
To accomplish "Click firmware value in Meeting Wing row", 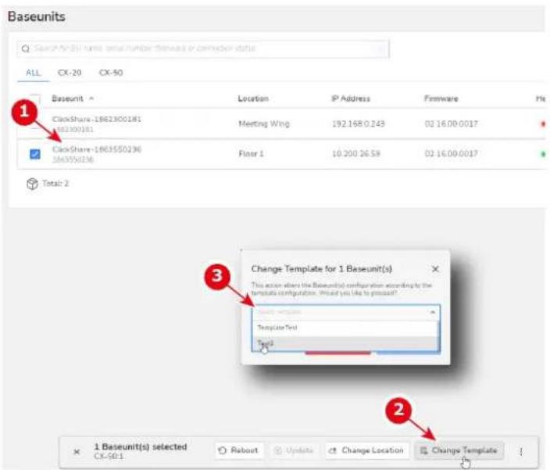I will point(451,124).
